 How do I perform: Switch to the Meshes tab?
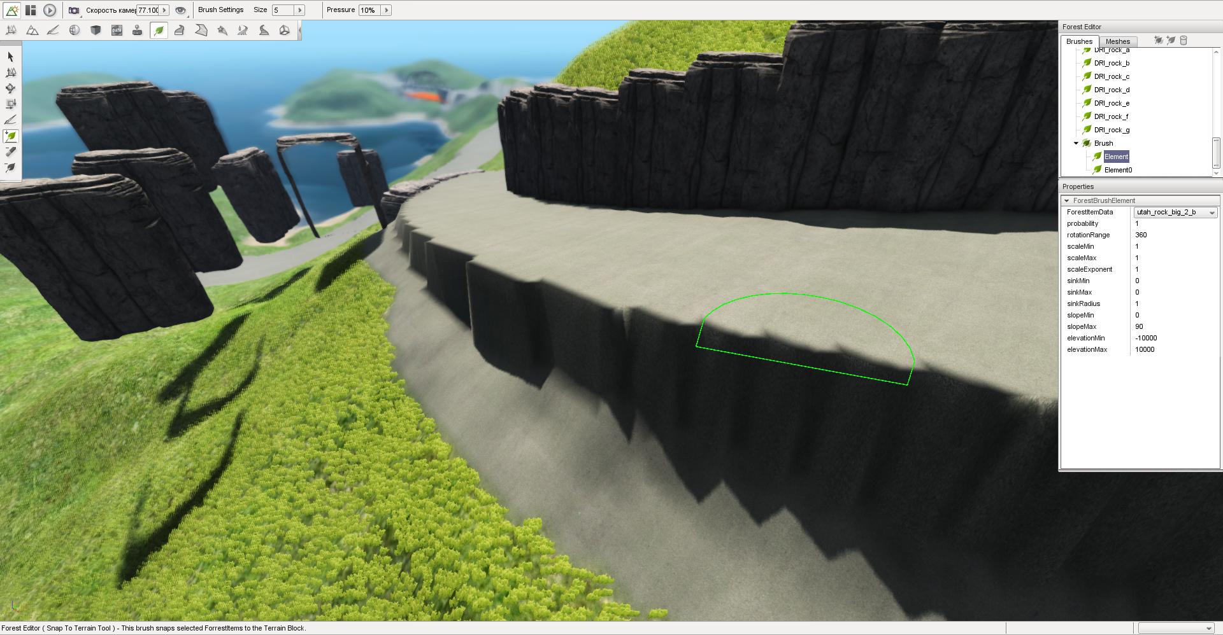pyautogui.click(x=1118, y=41)
